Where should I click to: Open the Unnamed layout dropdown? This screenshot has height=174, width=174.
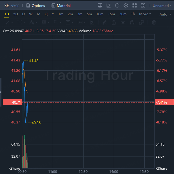[x=162, y=6]
